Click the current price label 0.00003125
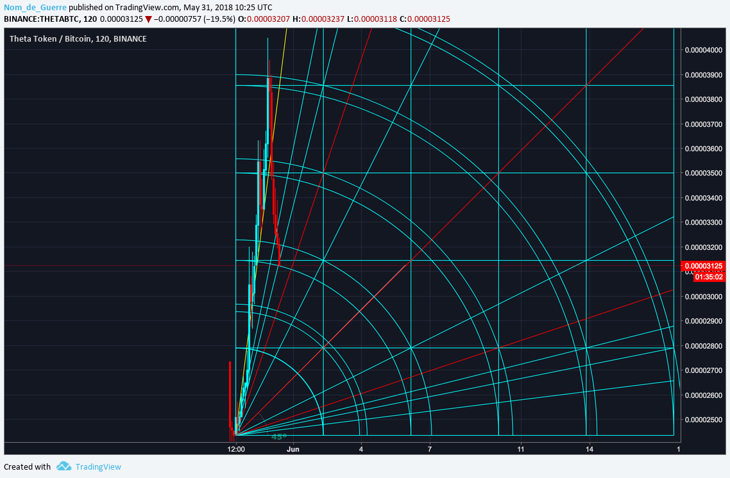730x478 pixels. coord(704,266)
